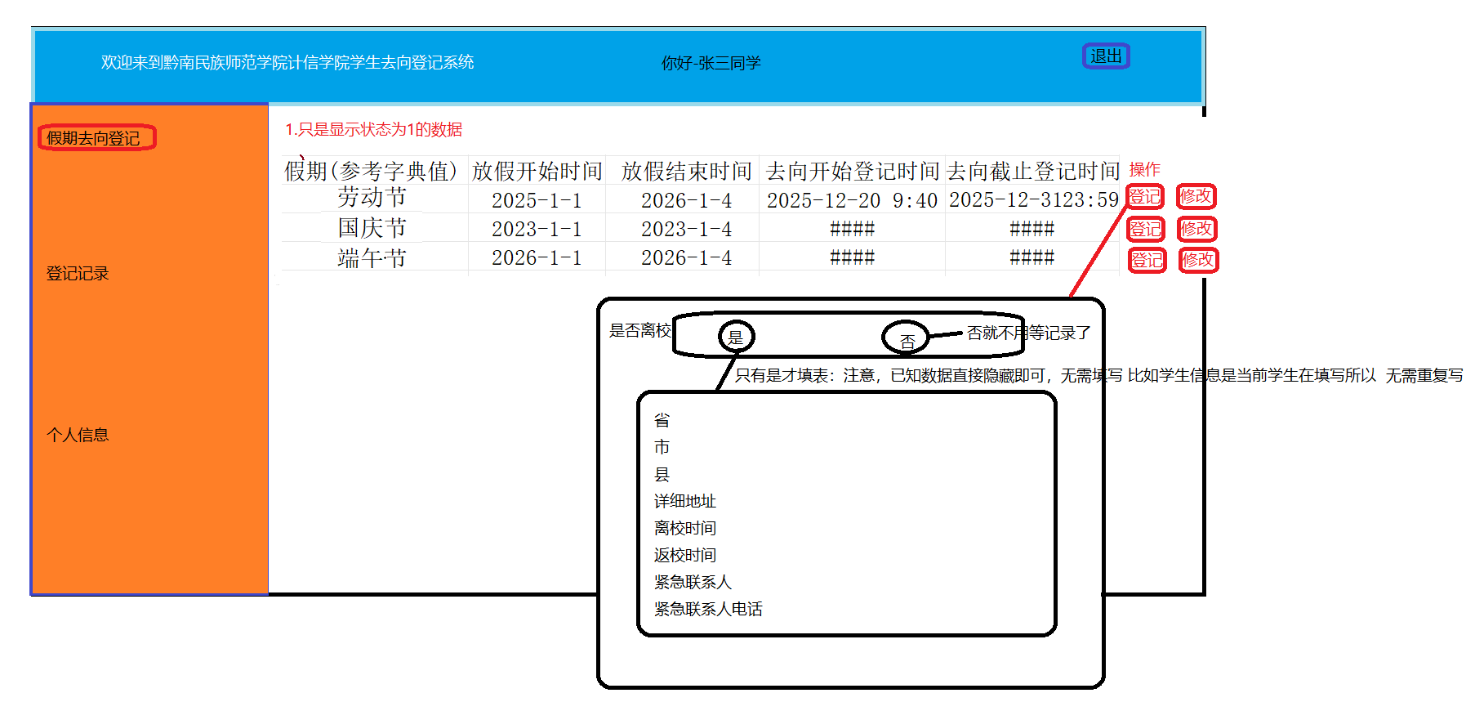Click the 紧急联系人电话 field label
The width and height of the screenshot is (1466, 702).
tap(708, 609)
